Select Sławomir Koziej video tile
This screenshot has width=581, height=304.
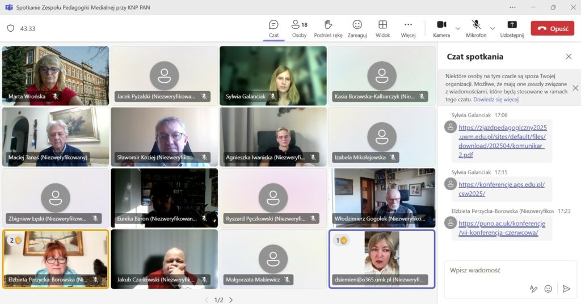click(164, 137)
